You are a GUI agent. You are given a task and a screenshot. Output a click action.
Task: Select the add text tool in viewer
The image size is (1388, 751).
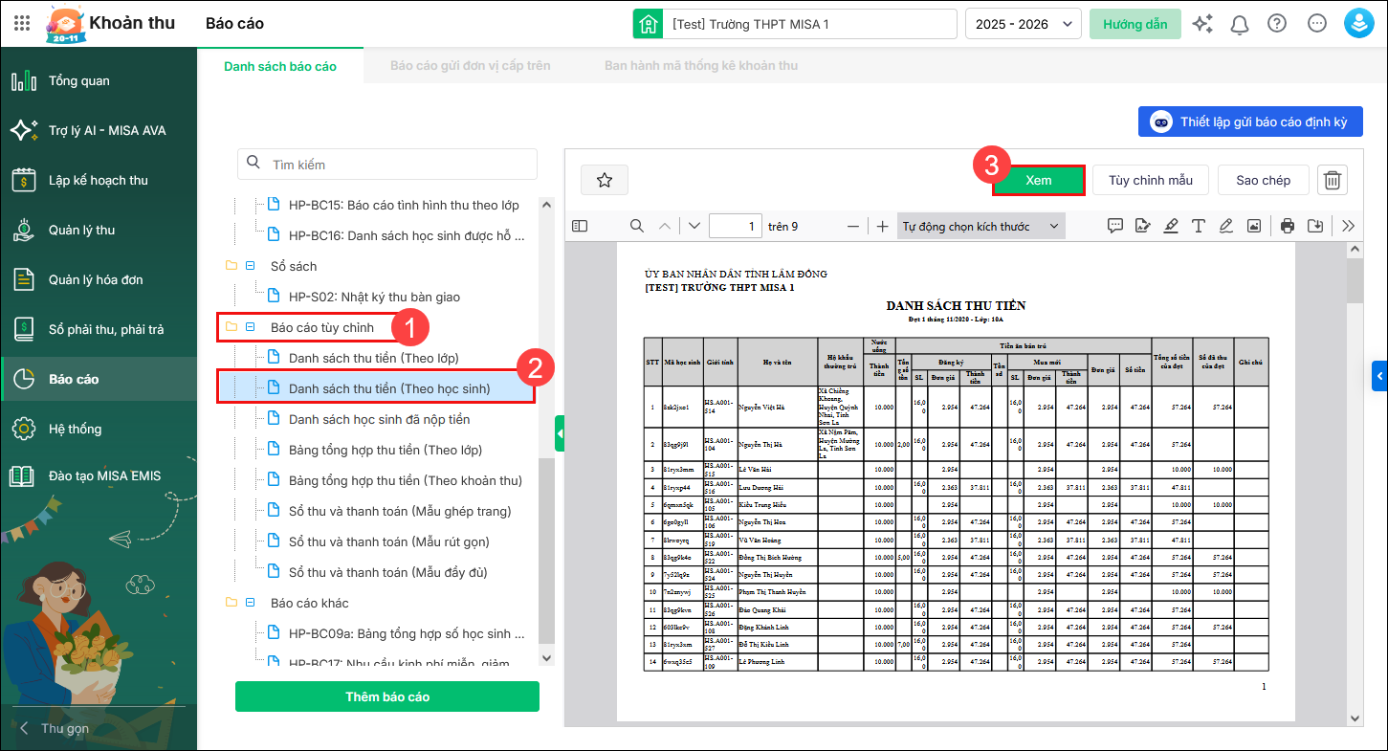pyautogui.click(x=1198, y=226)
